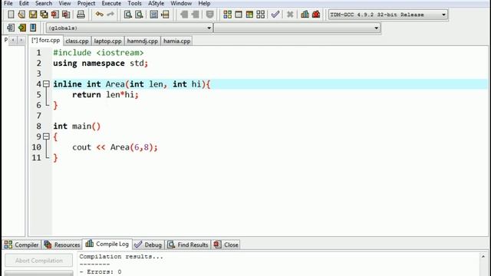Click the first icon in the second toolbar row
The height and width of the screenshot is (276, 491).
11,28
